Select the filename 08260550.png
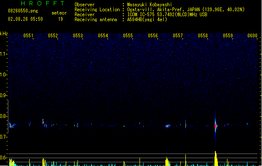Screen dimensions: 262x166 23,11
